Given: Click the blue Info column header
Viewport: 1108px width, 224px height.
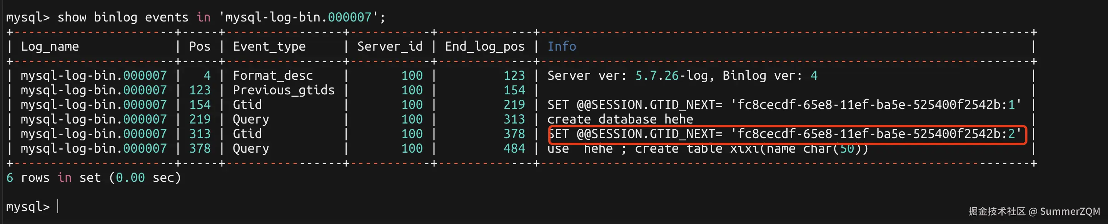Looking at the screenshot, I should point(561,46).
